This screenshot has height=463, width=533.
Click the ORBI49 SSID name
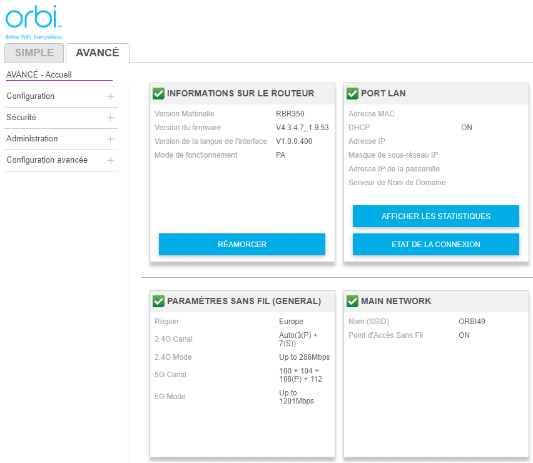(x=472, y=322)
